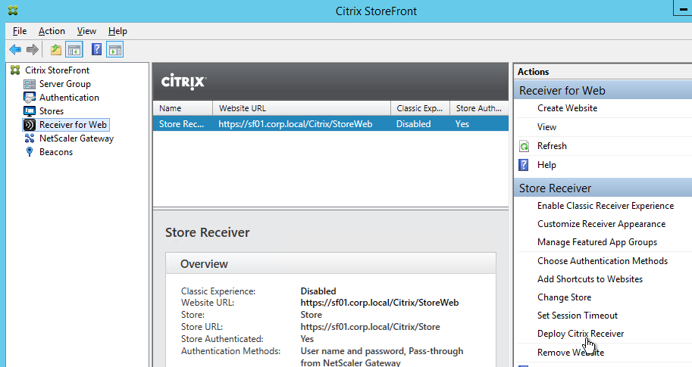Click the Website URL value in Overview
692x367 pixels.
(380, 303)
